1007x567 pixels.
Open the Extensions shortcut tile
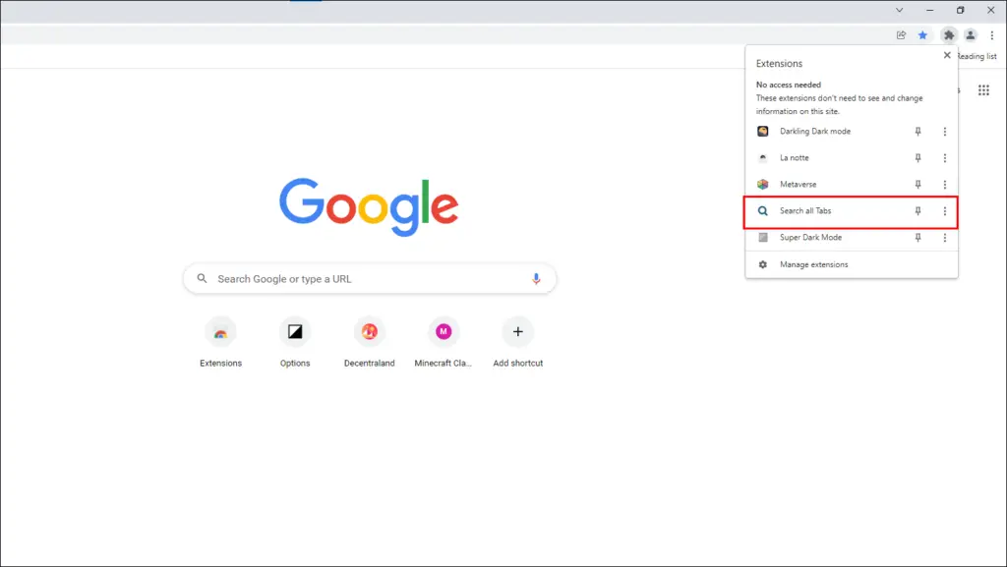point(220,343)
